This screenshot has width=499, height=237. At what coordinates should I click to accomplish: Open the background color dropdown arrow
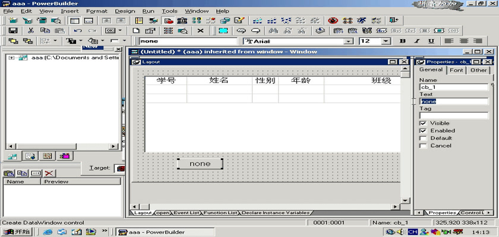(102, 41)
